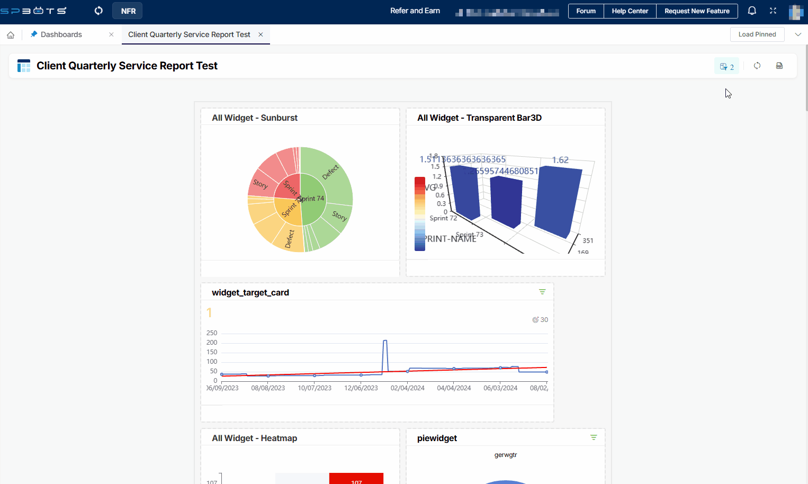Click the sync icon beside NFR
The height and width of the screenshot is (484, 808).
pos(98,11)
